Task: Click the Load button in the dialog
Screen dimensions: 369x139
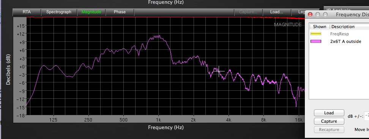Action: 329,113
